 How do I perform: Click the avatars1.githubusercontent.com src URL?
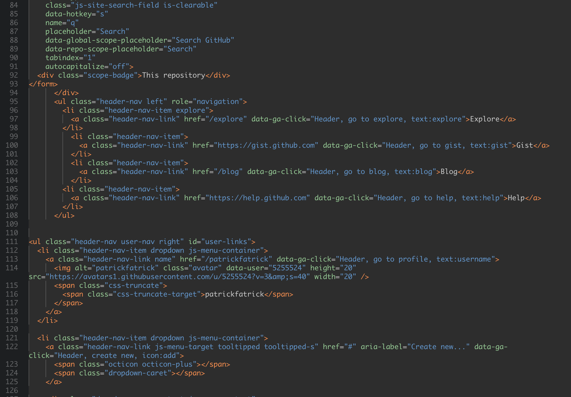coord(178,277)
